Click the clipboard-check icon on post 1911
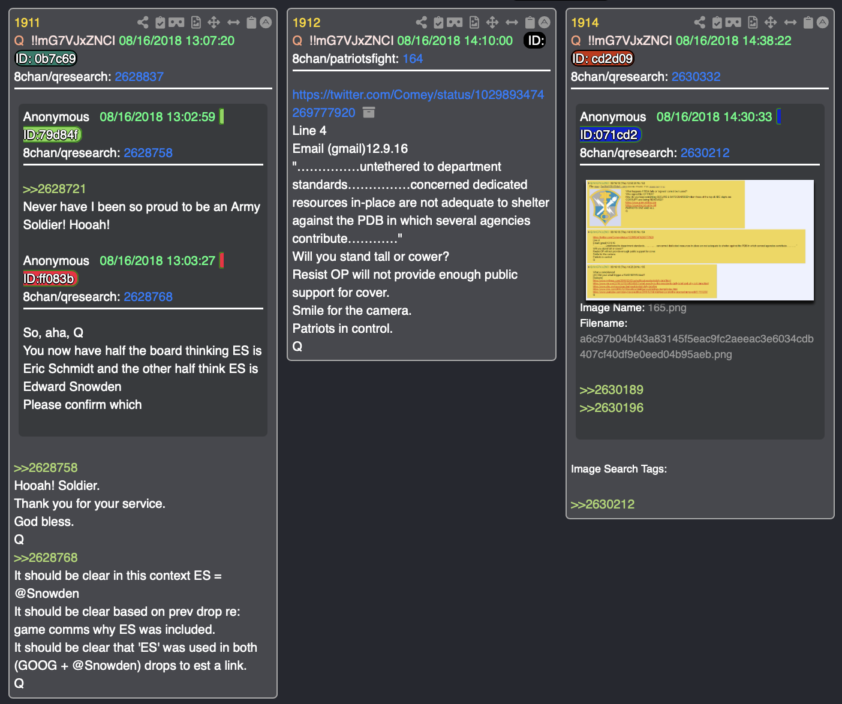This screenshot has width=842, height=704. [160, 23]
